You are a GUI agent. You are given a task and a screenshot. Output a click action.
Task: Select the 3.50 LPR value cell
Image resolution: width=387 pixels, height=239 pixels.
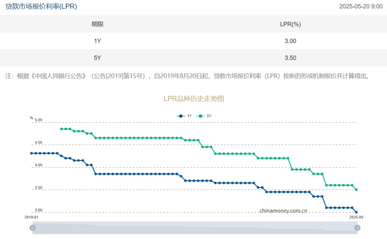coord(290,58)
